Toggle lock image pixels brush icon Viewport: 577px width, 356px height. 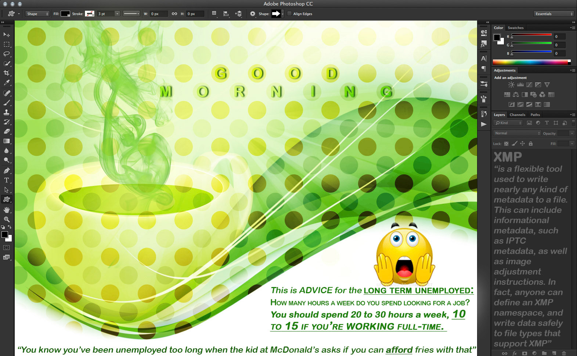pyautogui.click(x=514, y=144)
